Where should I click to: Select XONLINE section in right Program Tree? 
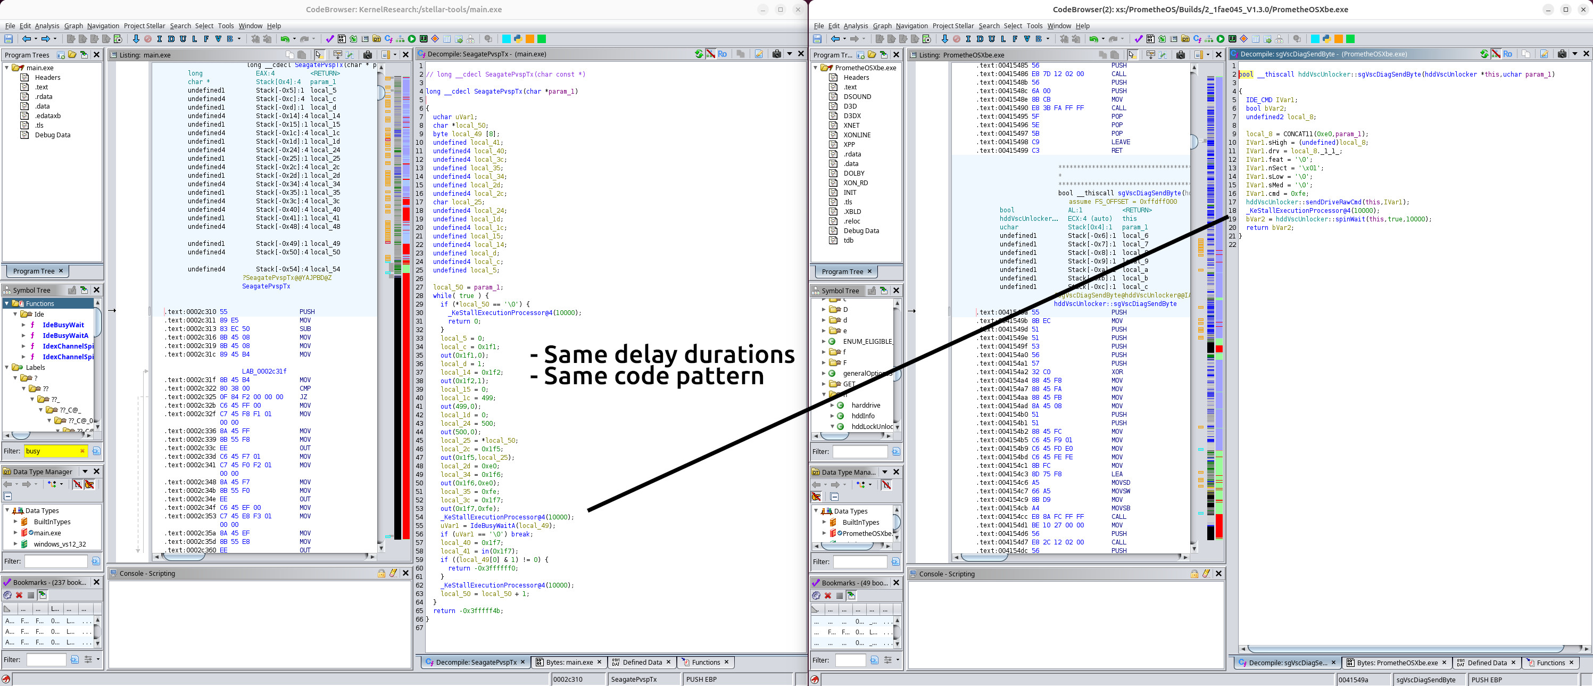coord(857,135)
